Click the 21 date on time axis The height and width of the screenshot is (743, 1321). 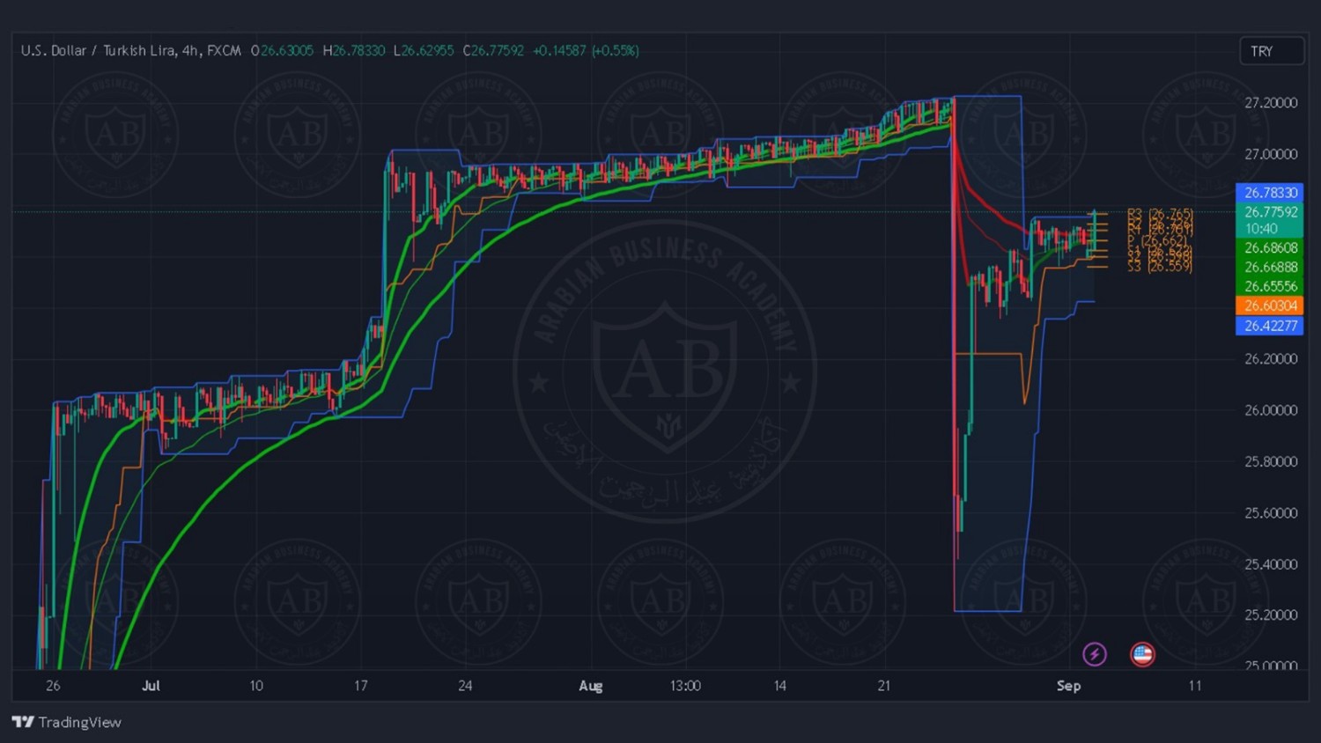click(x=884, y=686)
